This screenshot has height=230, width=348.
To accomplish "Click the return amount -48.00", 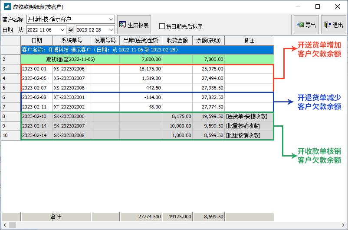I will [x=141, y=107].
